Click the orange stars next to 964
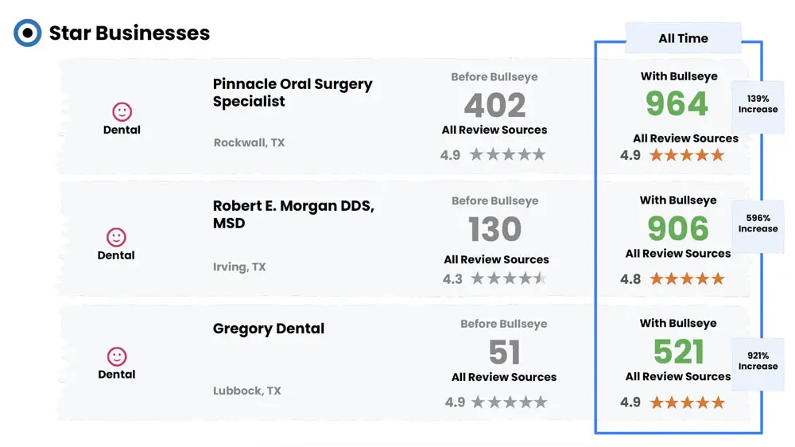This screenshot has height=447, width=795. pos(687,155)
